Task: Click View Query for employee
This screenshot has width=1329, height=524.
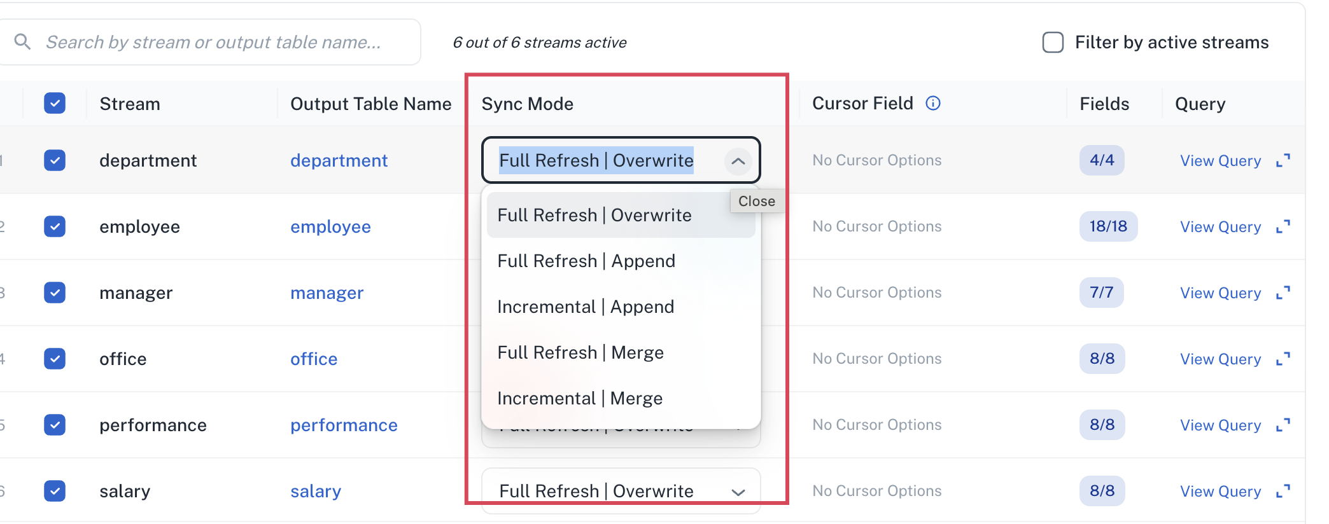Action: click(1220, 227)
